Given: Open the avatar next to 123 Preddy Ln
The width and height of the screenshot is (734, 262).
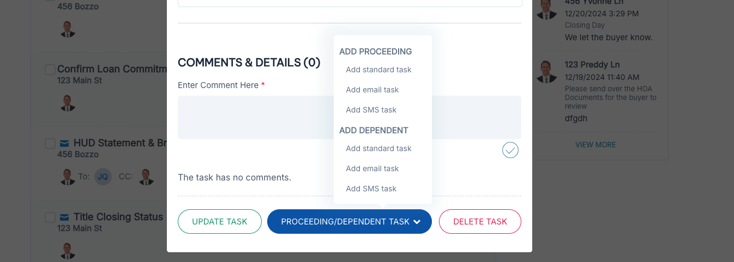Looking at the screenshot, I should click(x=547, y=71).
